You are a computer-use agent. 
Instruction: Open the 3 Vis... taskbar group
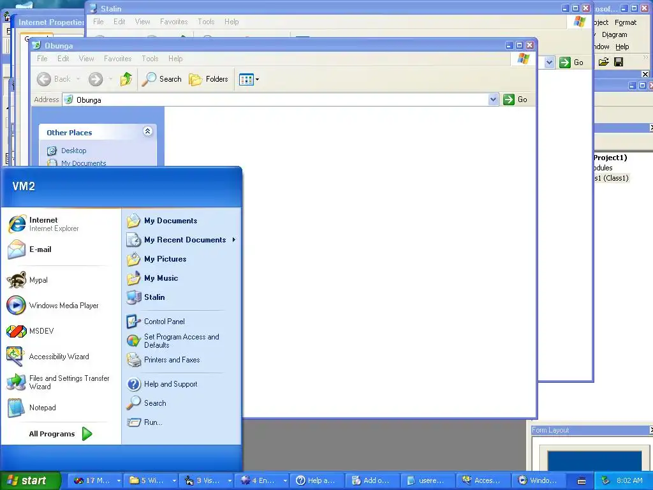tap(206, 480)
